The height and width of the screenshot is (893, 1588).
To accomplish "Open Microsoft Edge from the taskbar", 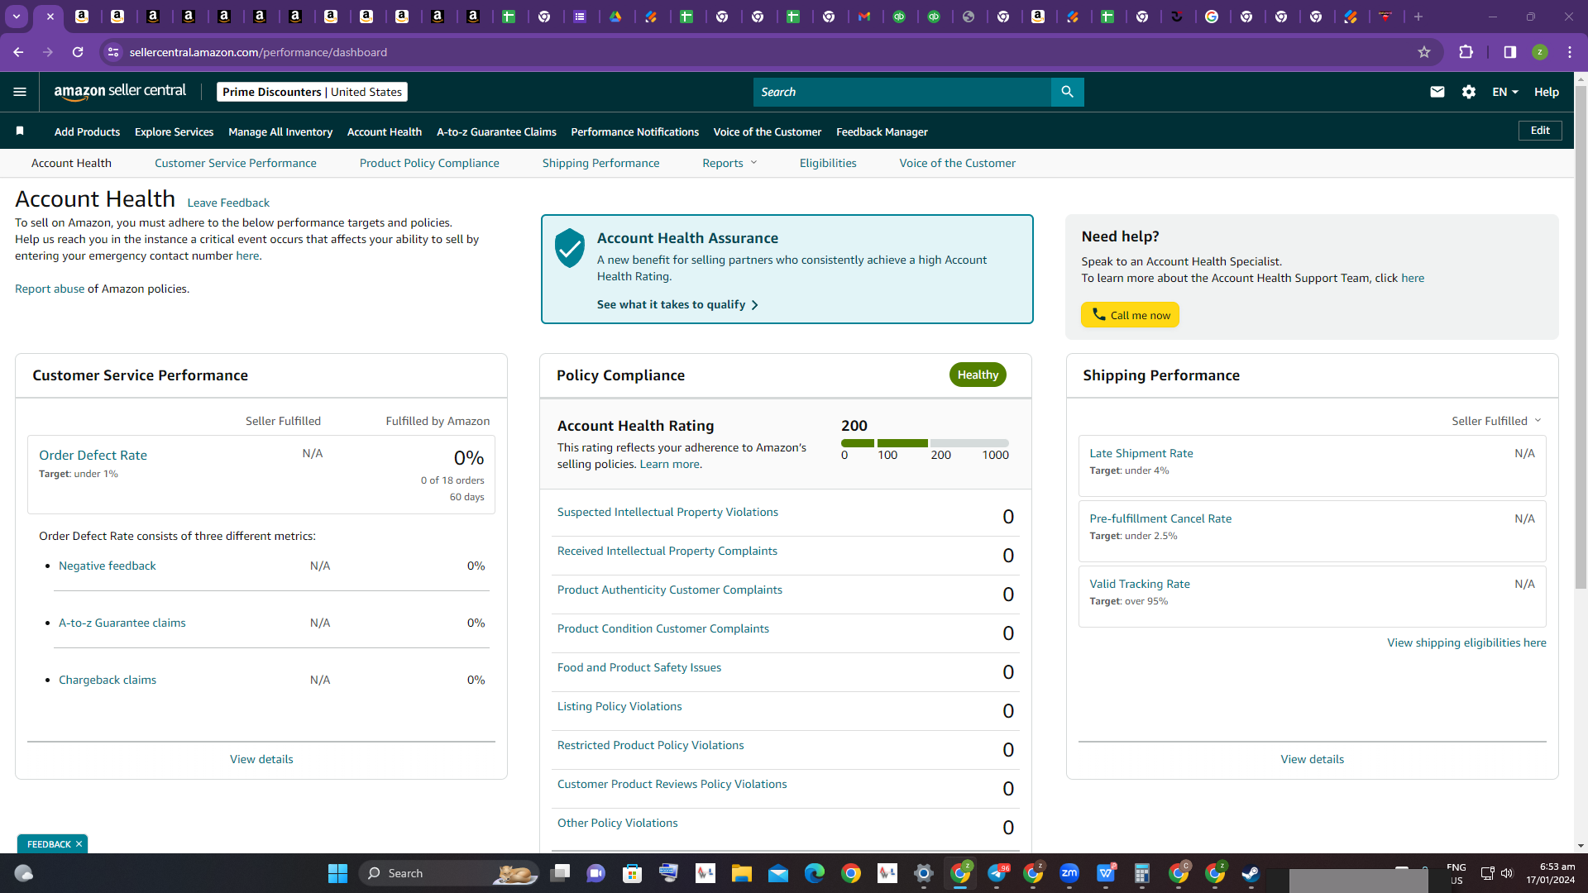I will tap(815, 873).
